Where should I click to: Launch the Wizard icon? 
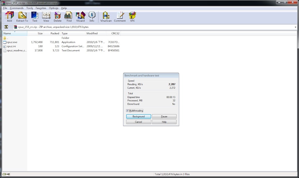coord(80,15)
